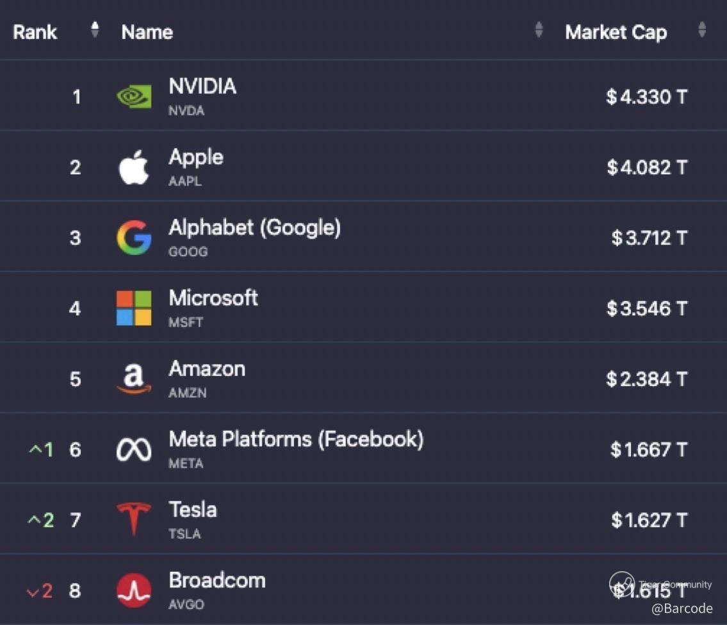Click Broadcom's red down-2 rank change
This screenshot has width=727, height=625.
coord(40,591)
